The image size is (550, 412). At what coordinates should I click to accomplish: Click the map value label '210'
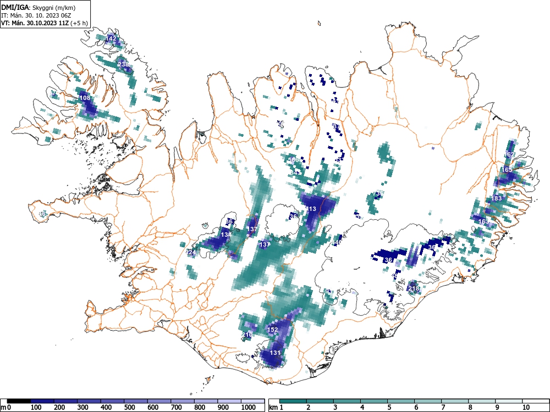coord(247,335)
